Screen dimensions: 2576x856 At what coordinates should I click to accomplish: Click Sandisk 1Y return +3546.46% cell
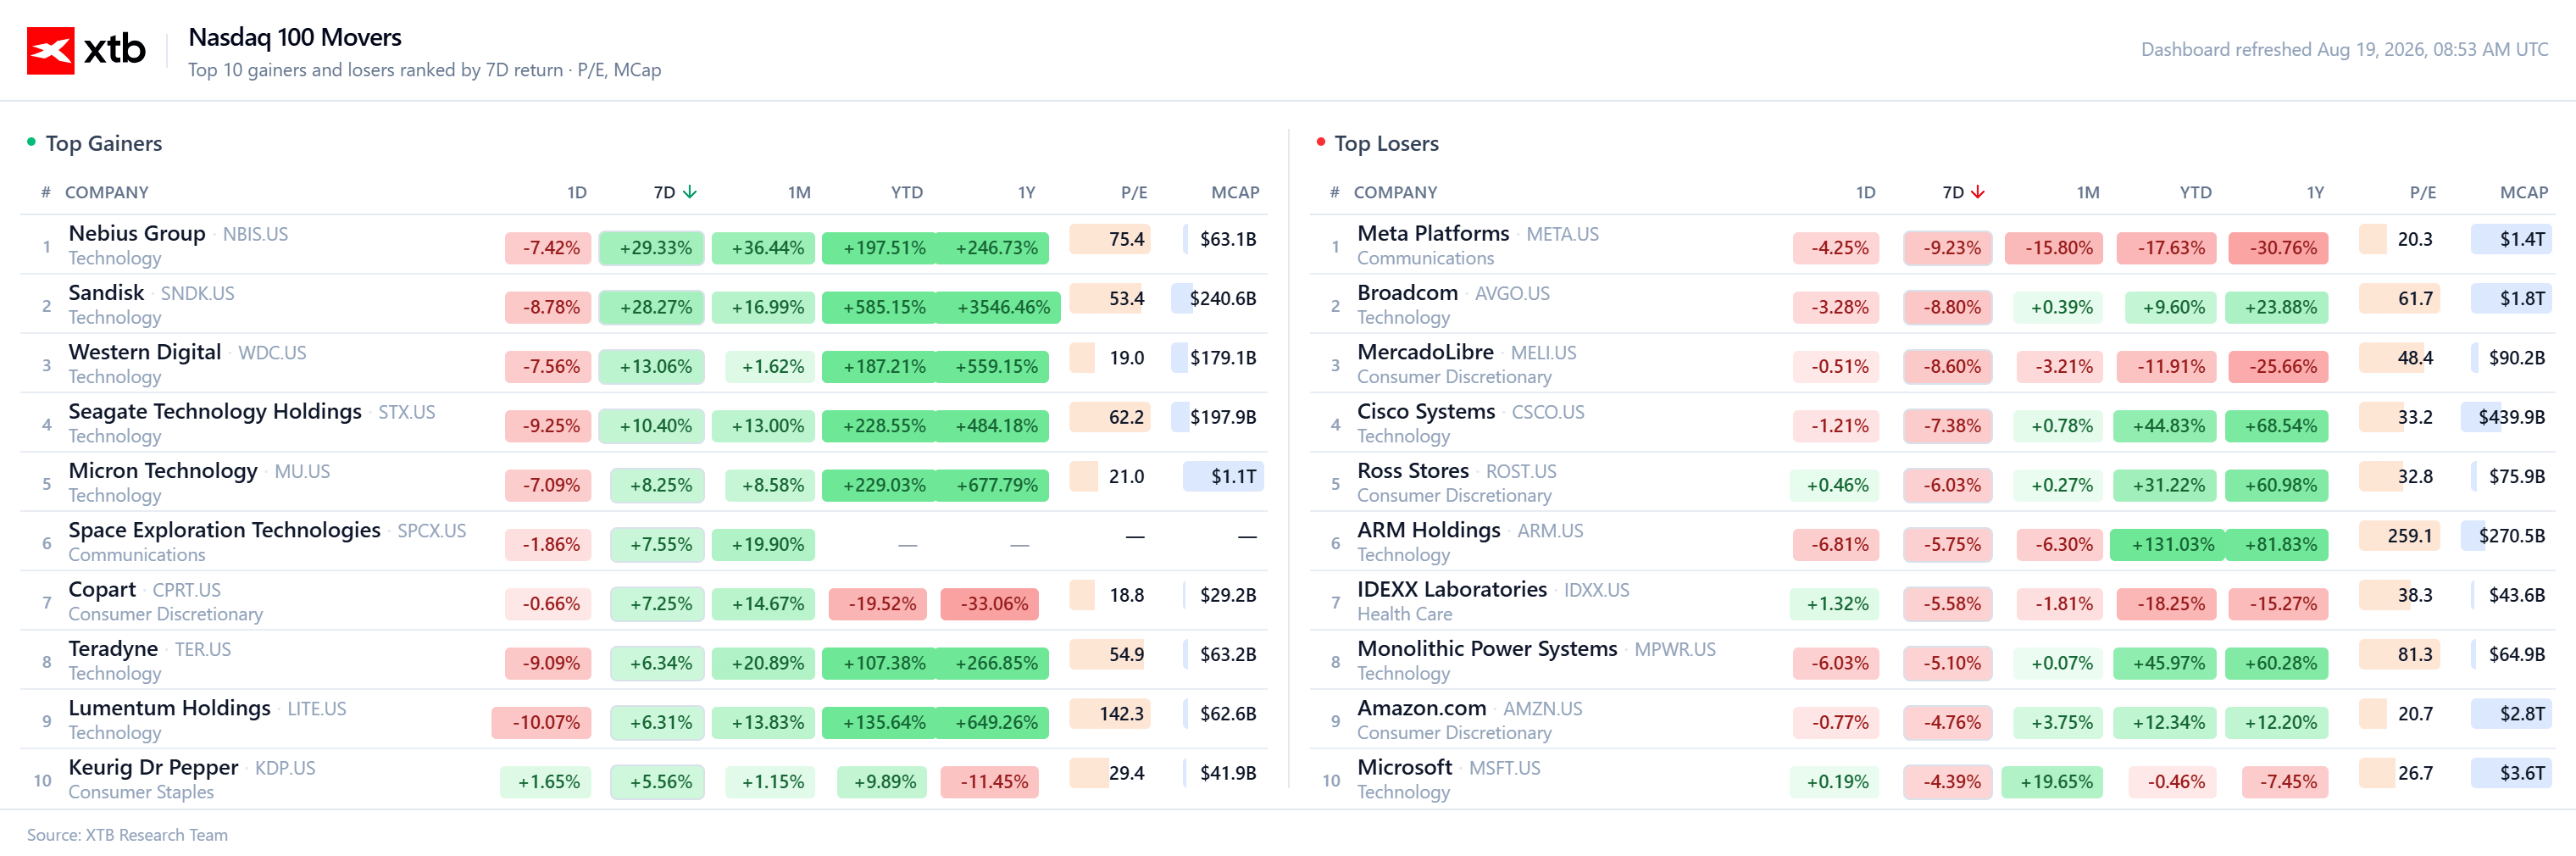pos(1003,307)
